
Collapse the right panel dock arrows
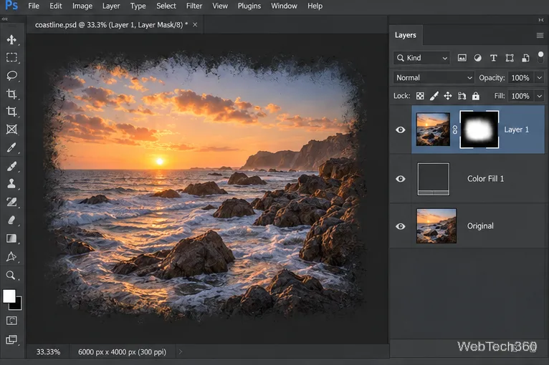click(541, 20)
